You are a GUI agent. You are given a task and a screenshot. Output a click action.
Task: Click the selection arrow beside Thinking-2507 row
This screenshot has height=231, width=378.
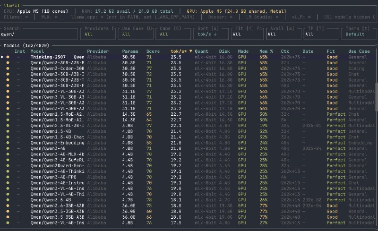click(x=2, y=57)
